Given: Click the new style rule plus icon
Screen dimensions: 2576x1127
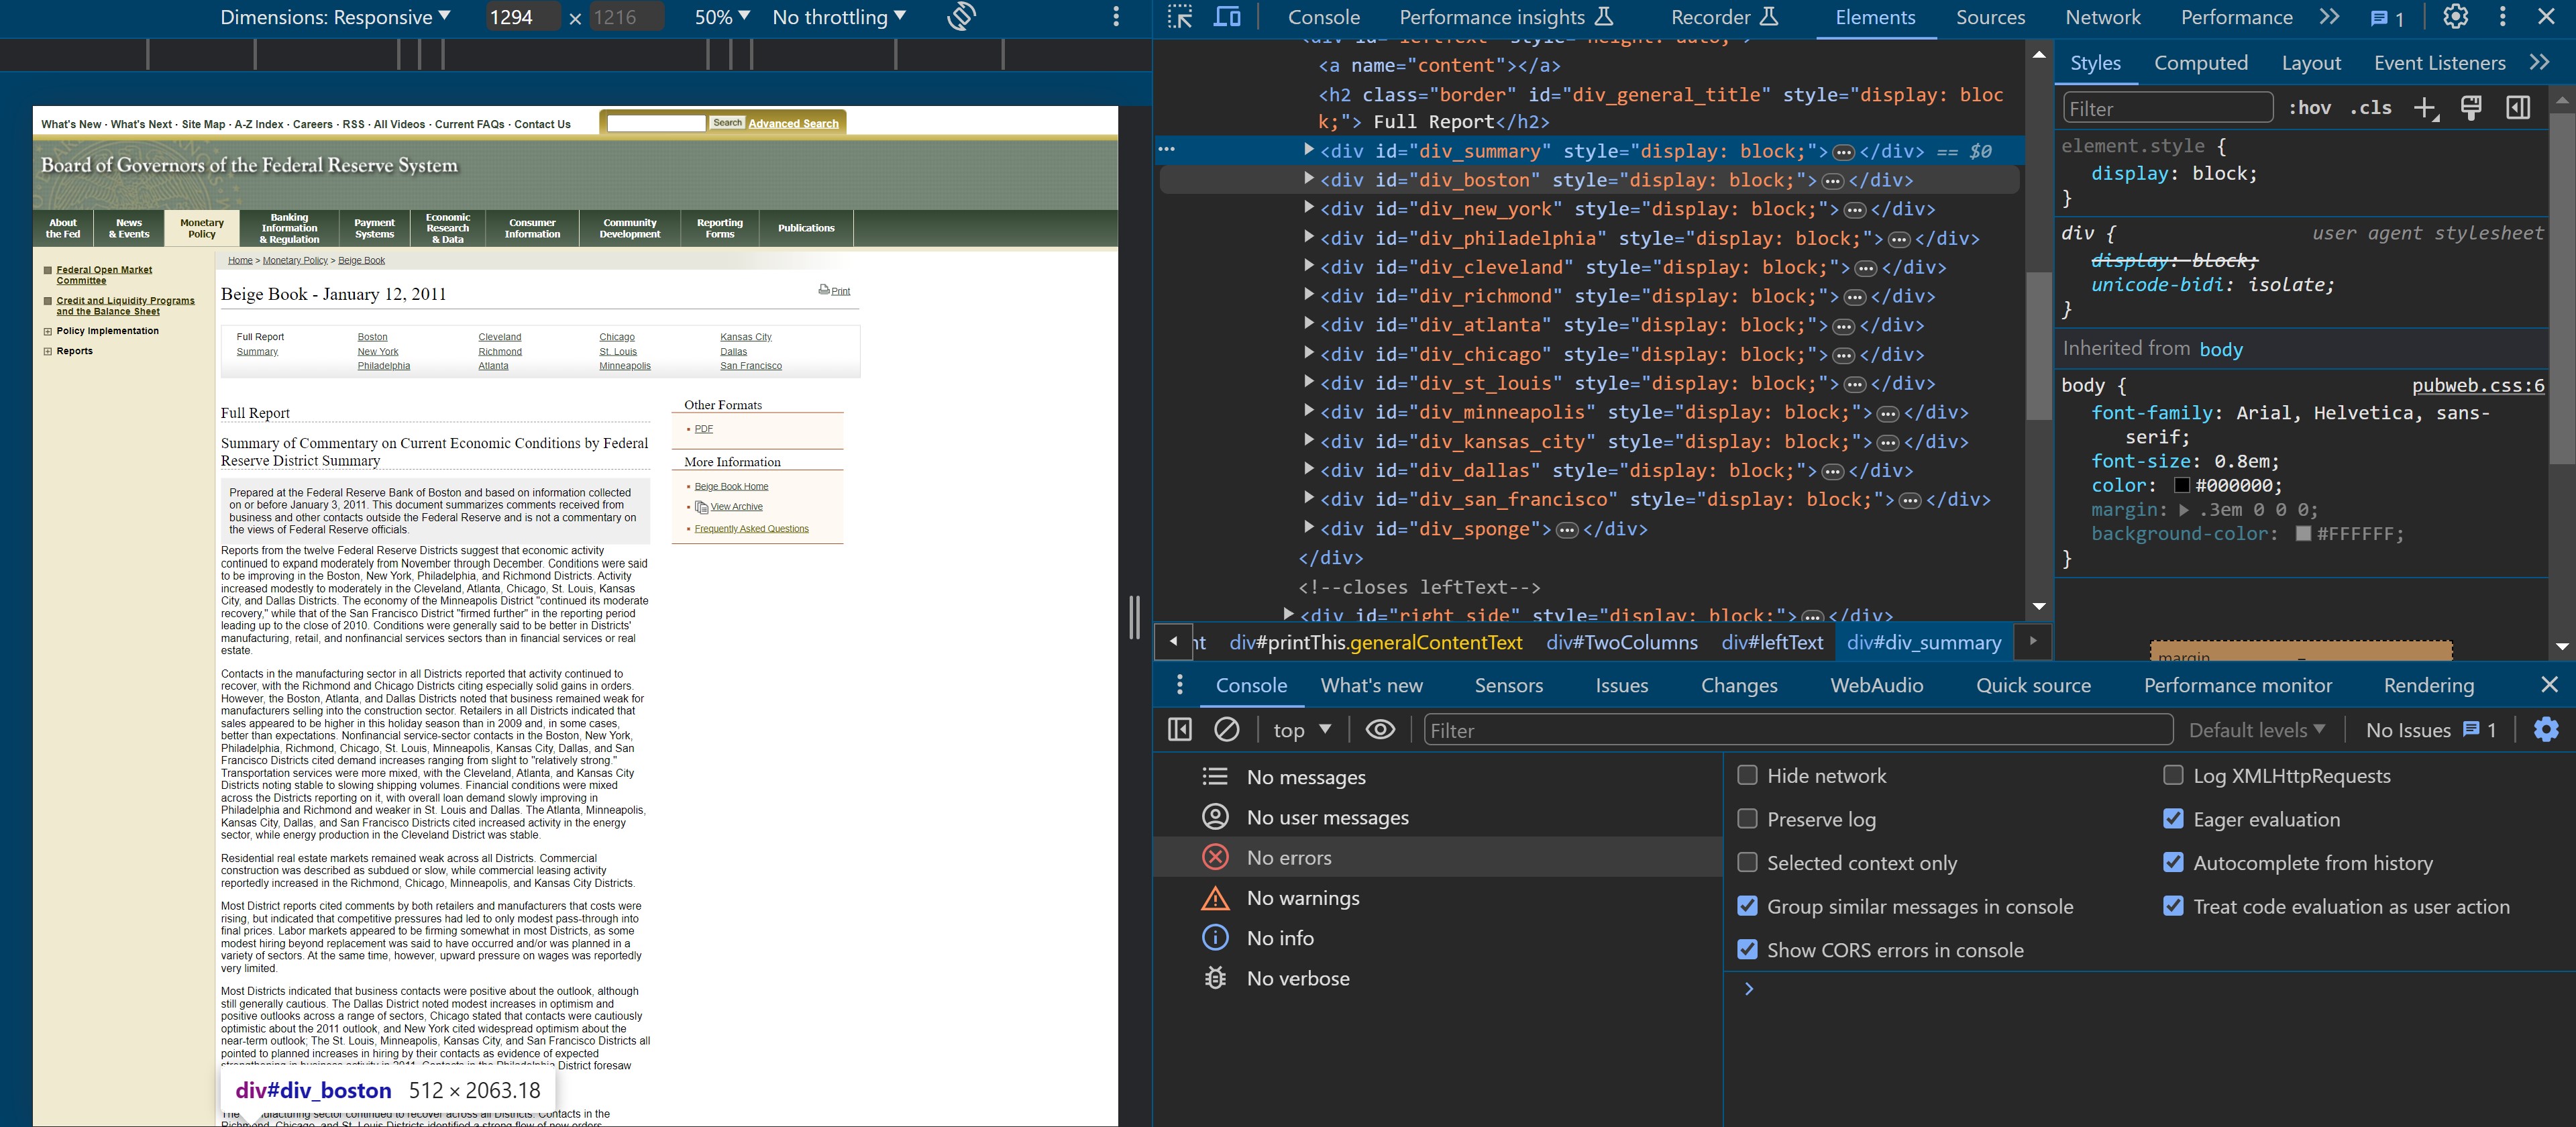Looking at the screenshot, I should (2425, 108).
